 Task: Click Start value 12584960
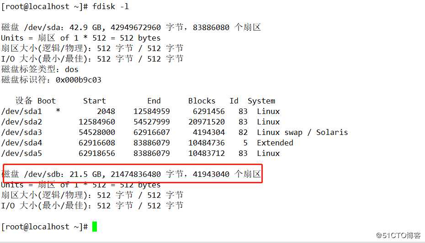pos(97,122)
